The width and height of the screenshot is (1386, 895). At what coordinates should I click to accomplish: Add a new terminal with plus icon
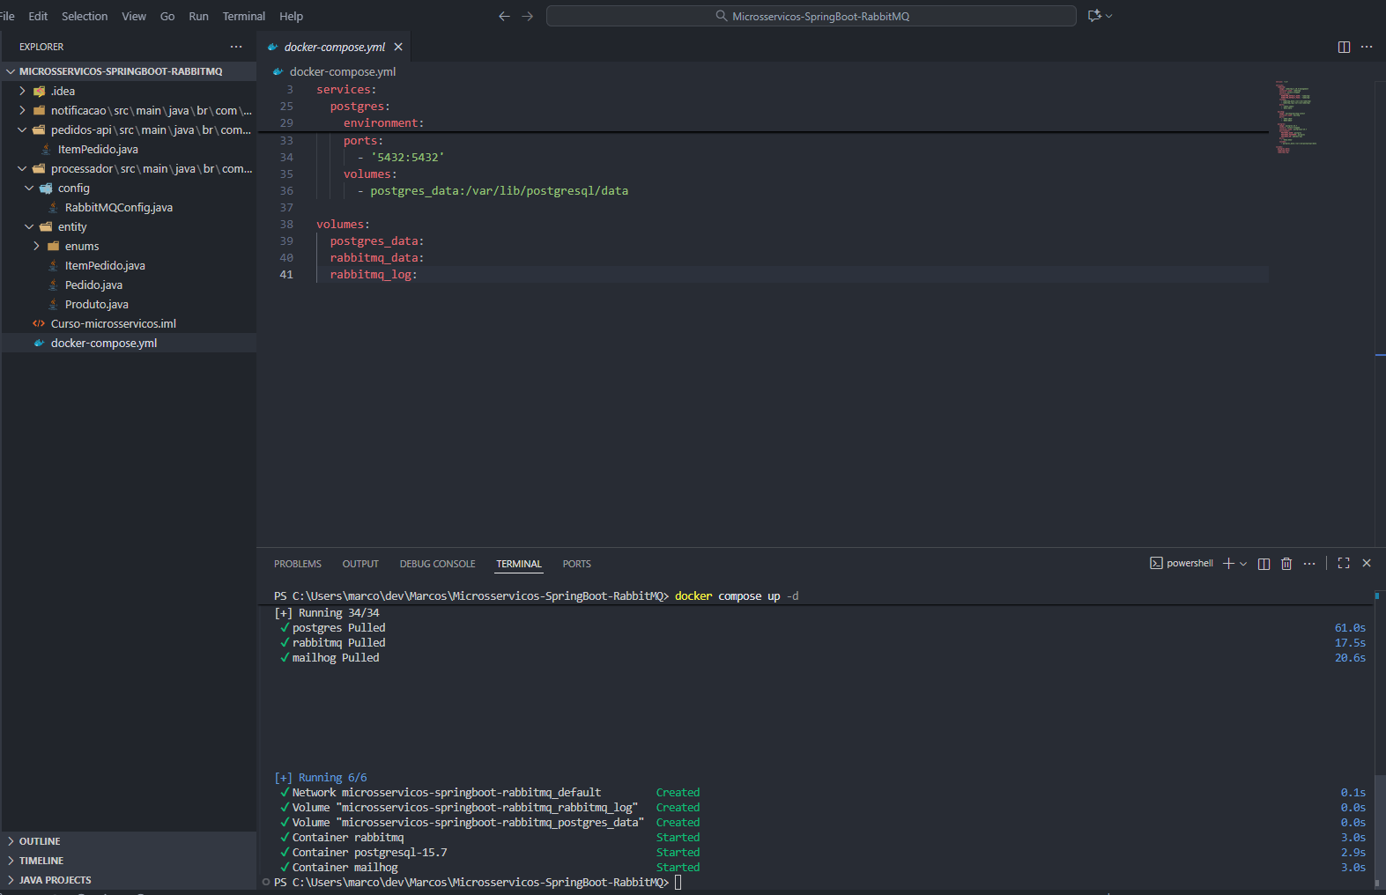1228,564
